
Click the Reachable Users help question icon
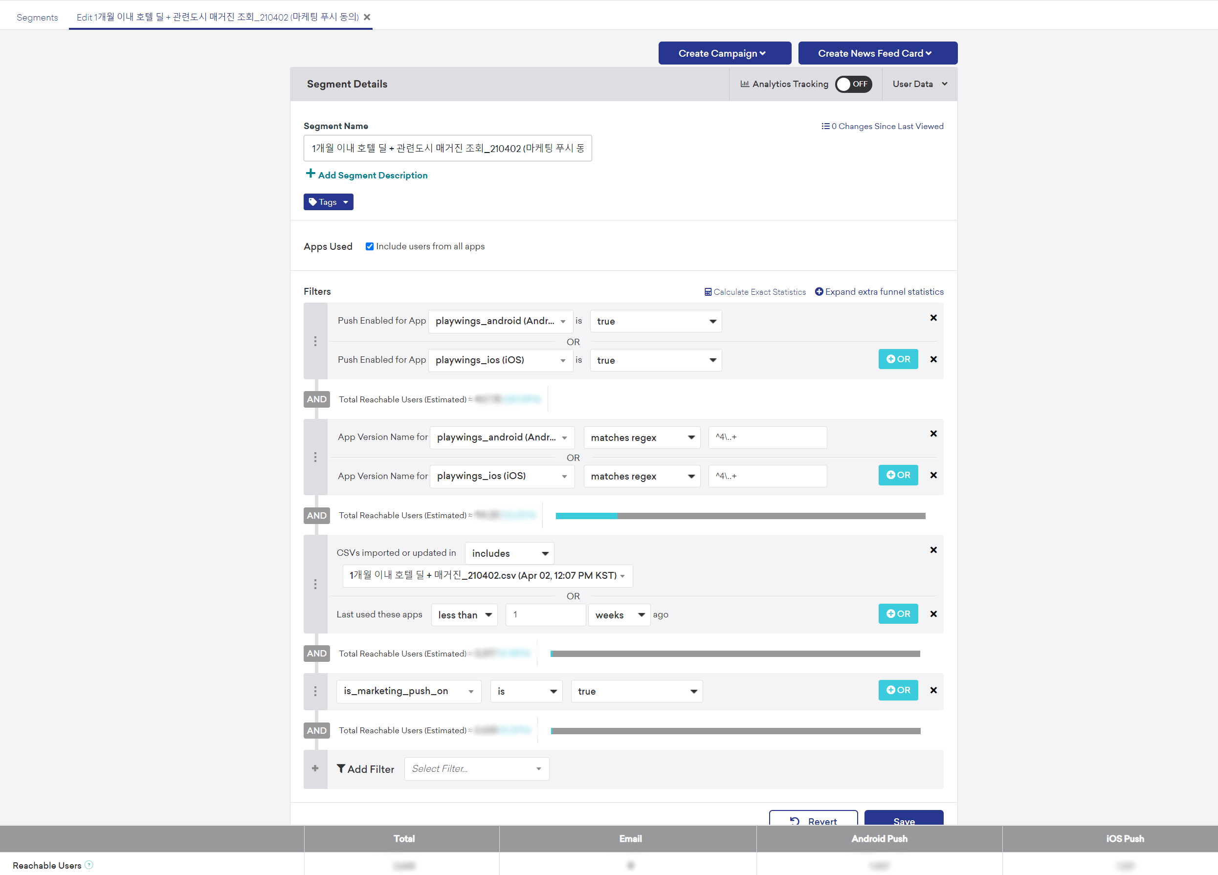[x=89, y=865]
